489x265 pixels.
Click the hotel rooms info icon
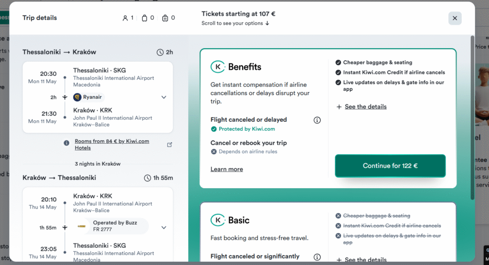66,143
